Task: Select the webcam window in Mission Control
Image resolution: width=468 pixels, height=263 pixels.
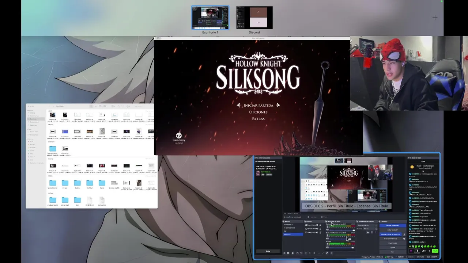Action: pyautogui.click(x=409, y=73)
